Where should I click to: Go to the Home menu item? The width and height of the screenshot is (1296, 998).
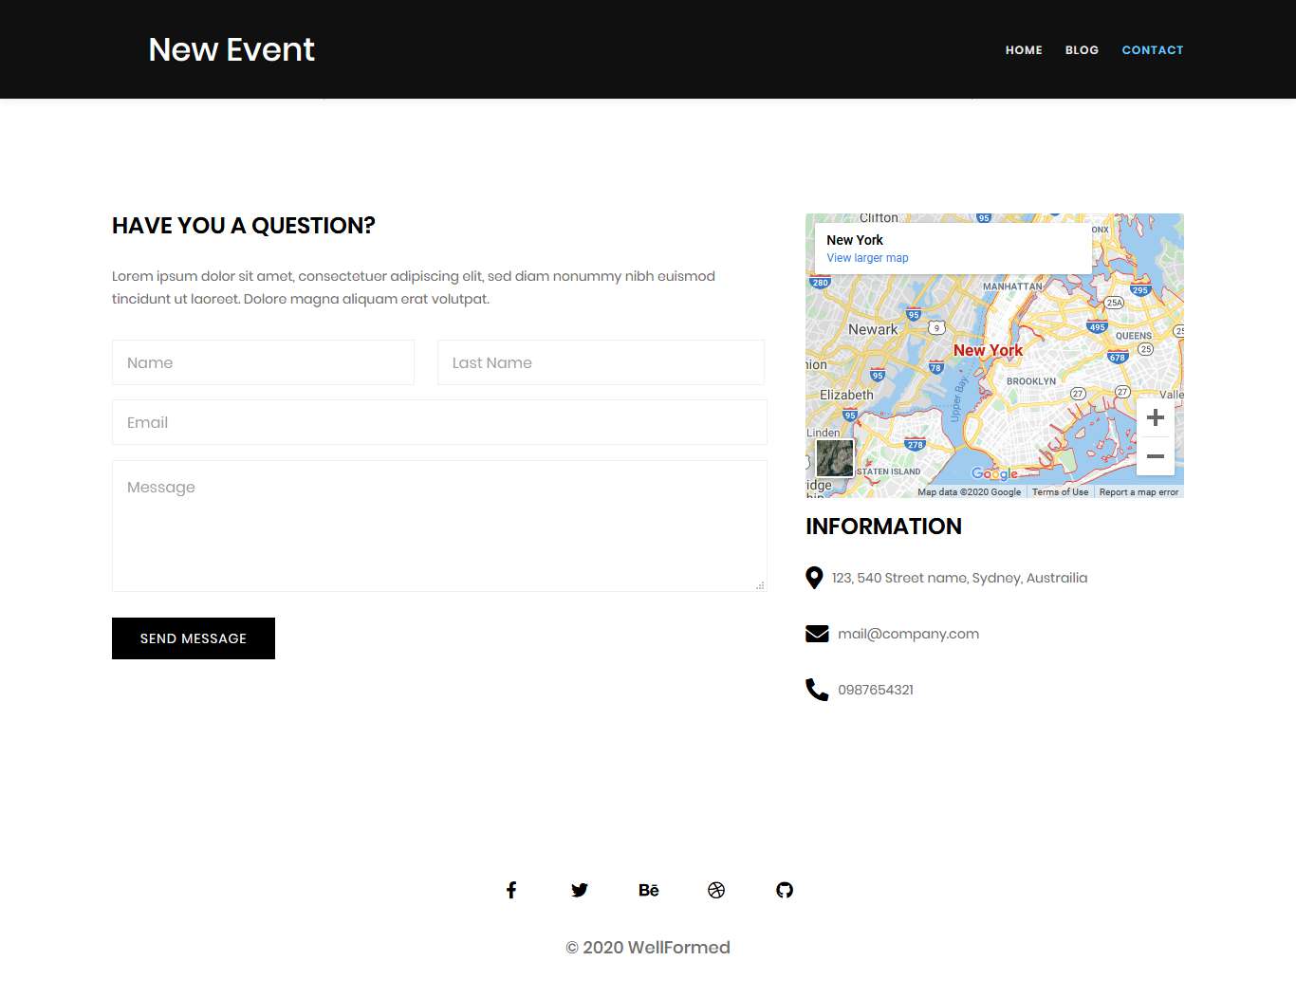1024,50
